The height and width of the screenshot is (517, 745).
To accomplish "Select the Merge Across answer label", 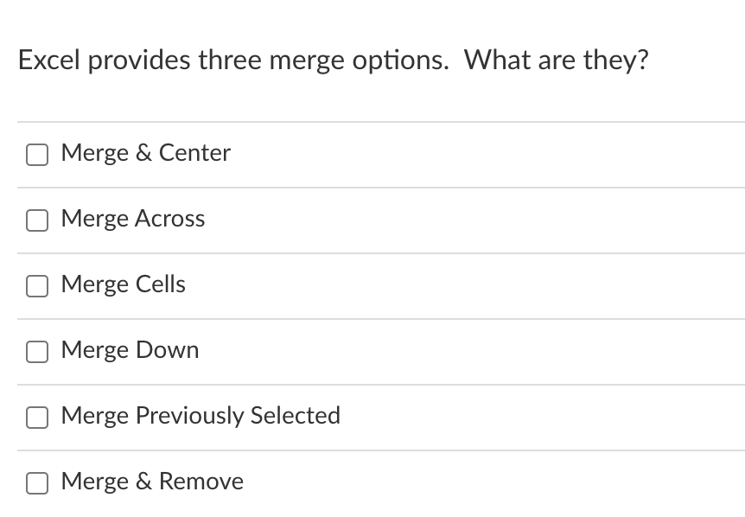I will click(133, 219).
